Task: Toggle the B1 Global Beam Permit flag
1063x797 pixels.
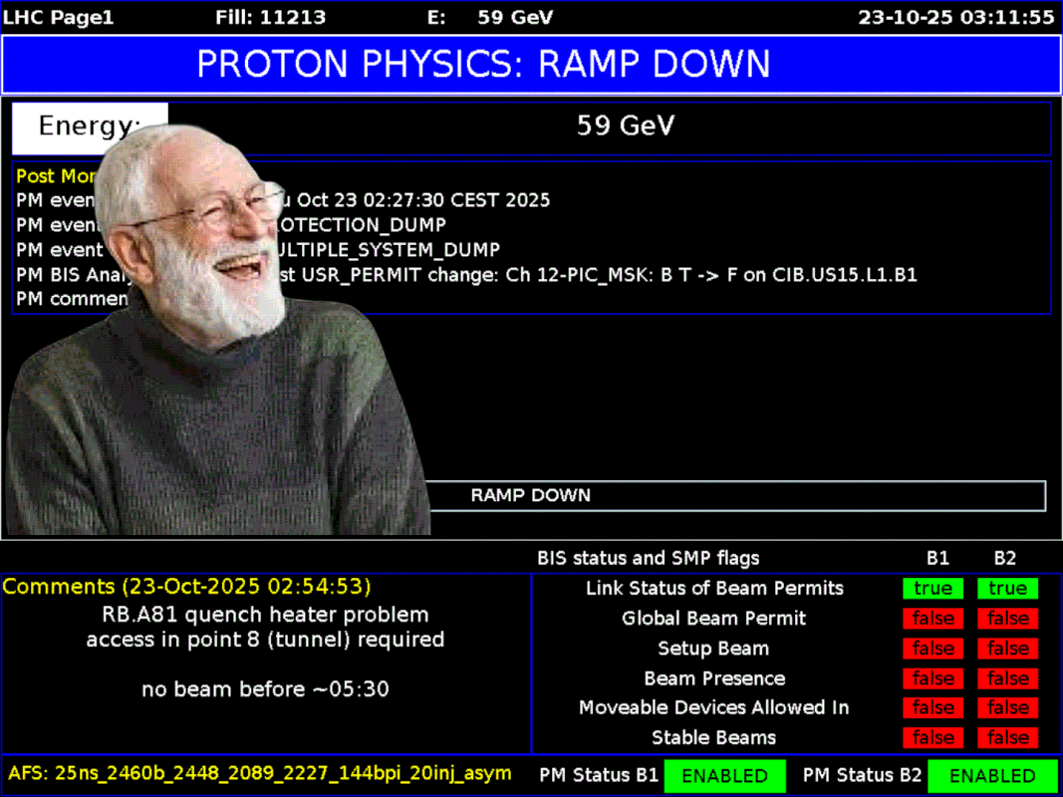Action: [x=932, y=619]
